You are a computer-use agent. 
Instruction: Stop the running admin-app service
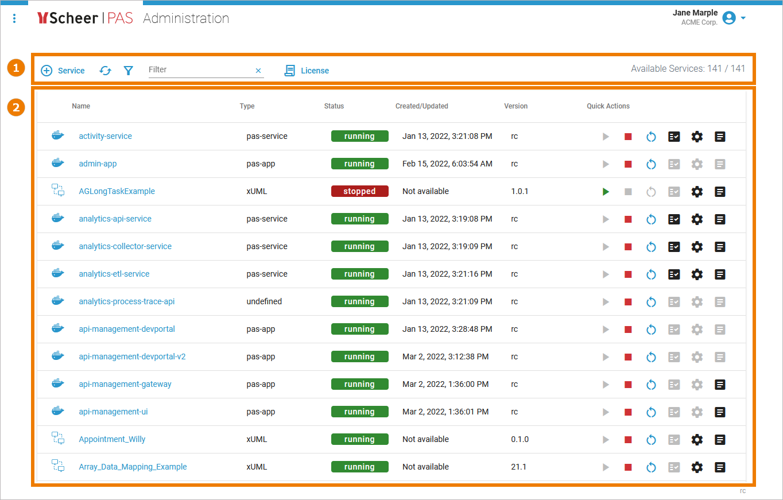[628, 164]
